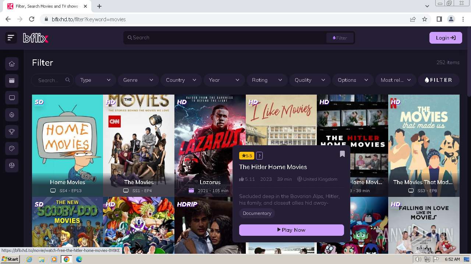Open Chrome three-dot menu

[x=463, y=19]
